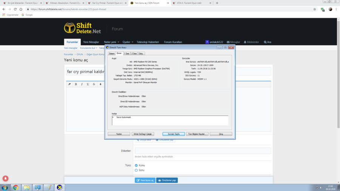Reload the page with refresh icon
The width and height of the screenshot is (340, 191).
point(15,9)
